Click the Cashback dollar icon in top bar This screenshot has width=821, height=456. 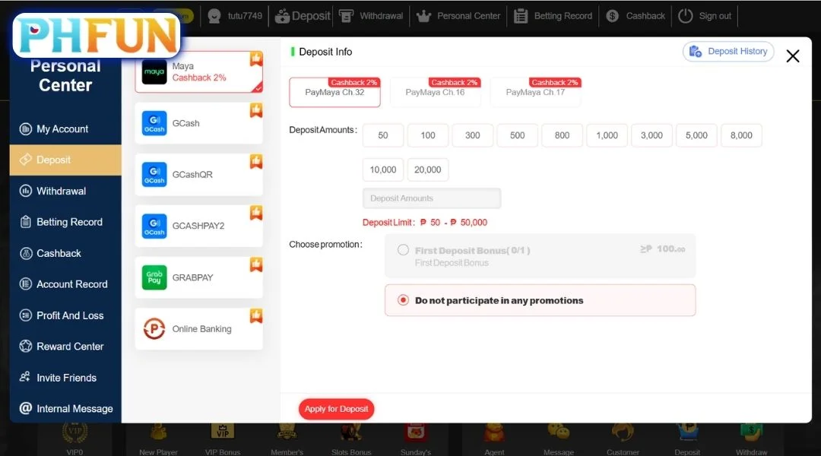point(612,16)
